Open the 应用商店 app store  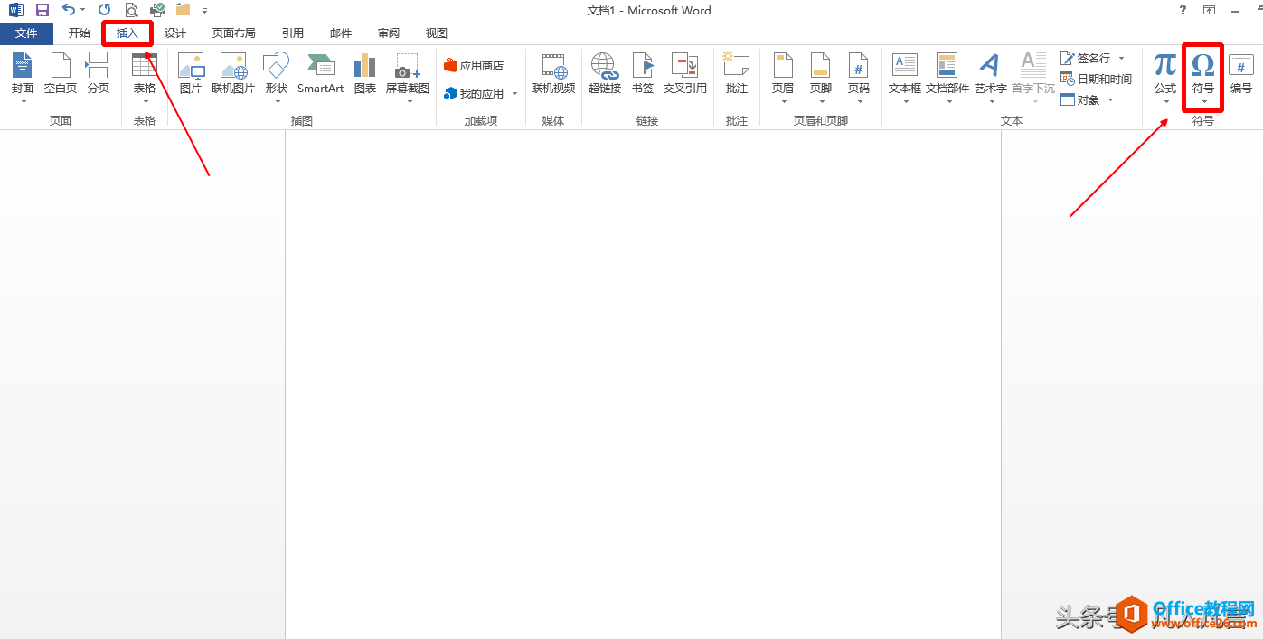tap(474, 66)
